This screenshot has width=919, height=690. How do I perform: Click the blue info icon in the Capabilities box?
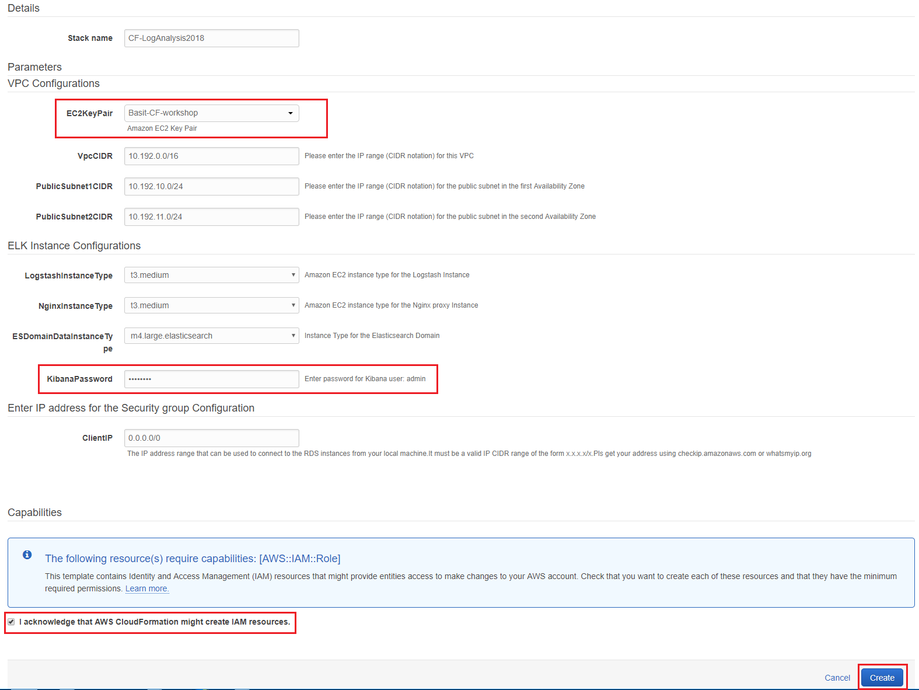click(27, 555)
